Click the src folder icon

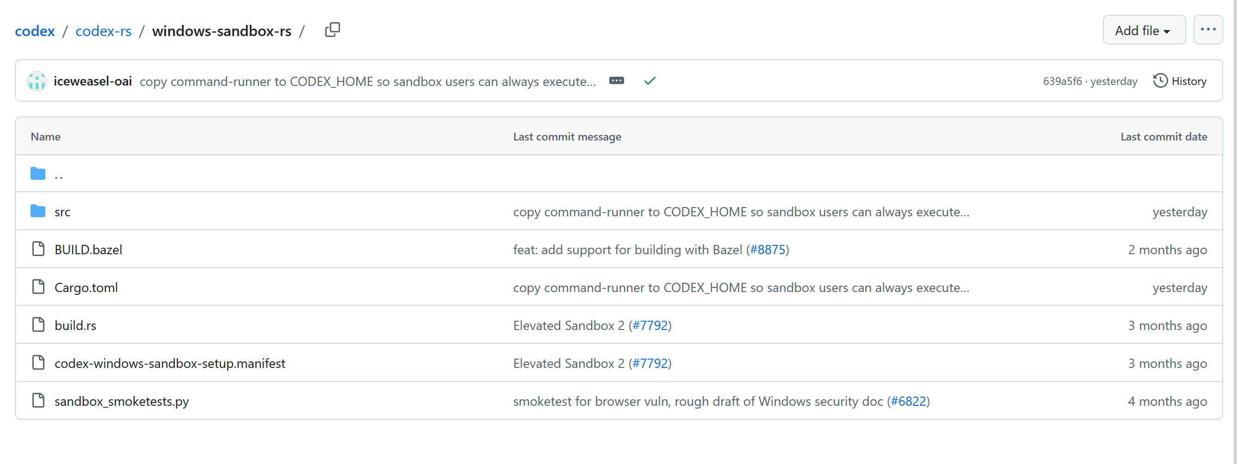coord(38,211)
